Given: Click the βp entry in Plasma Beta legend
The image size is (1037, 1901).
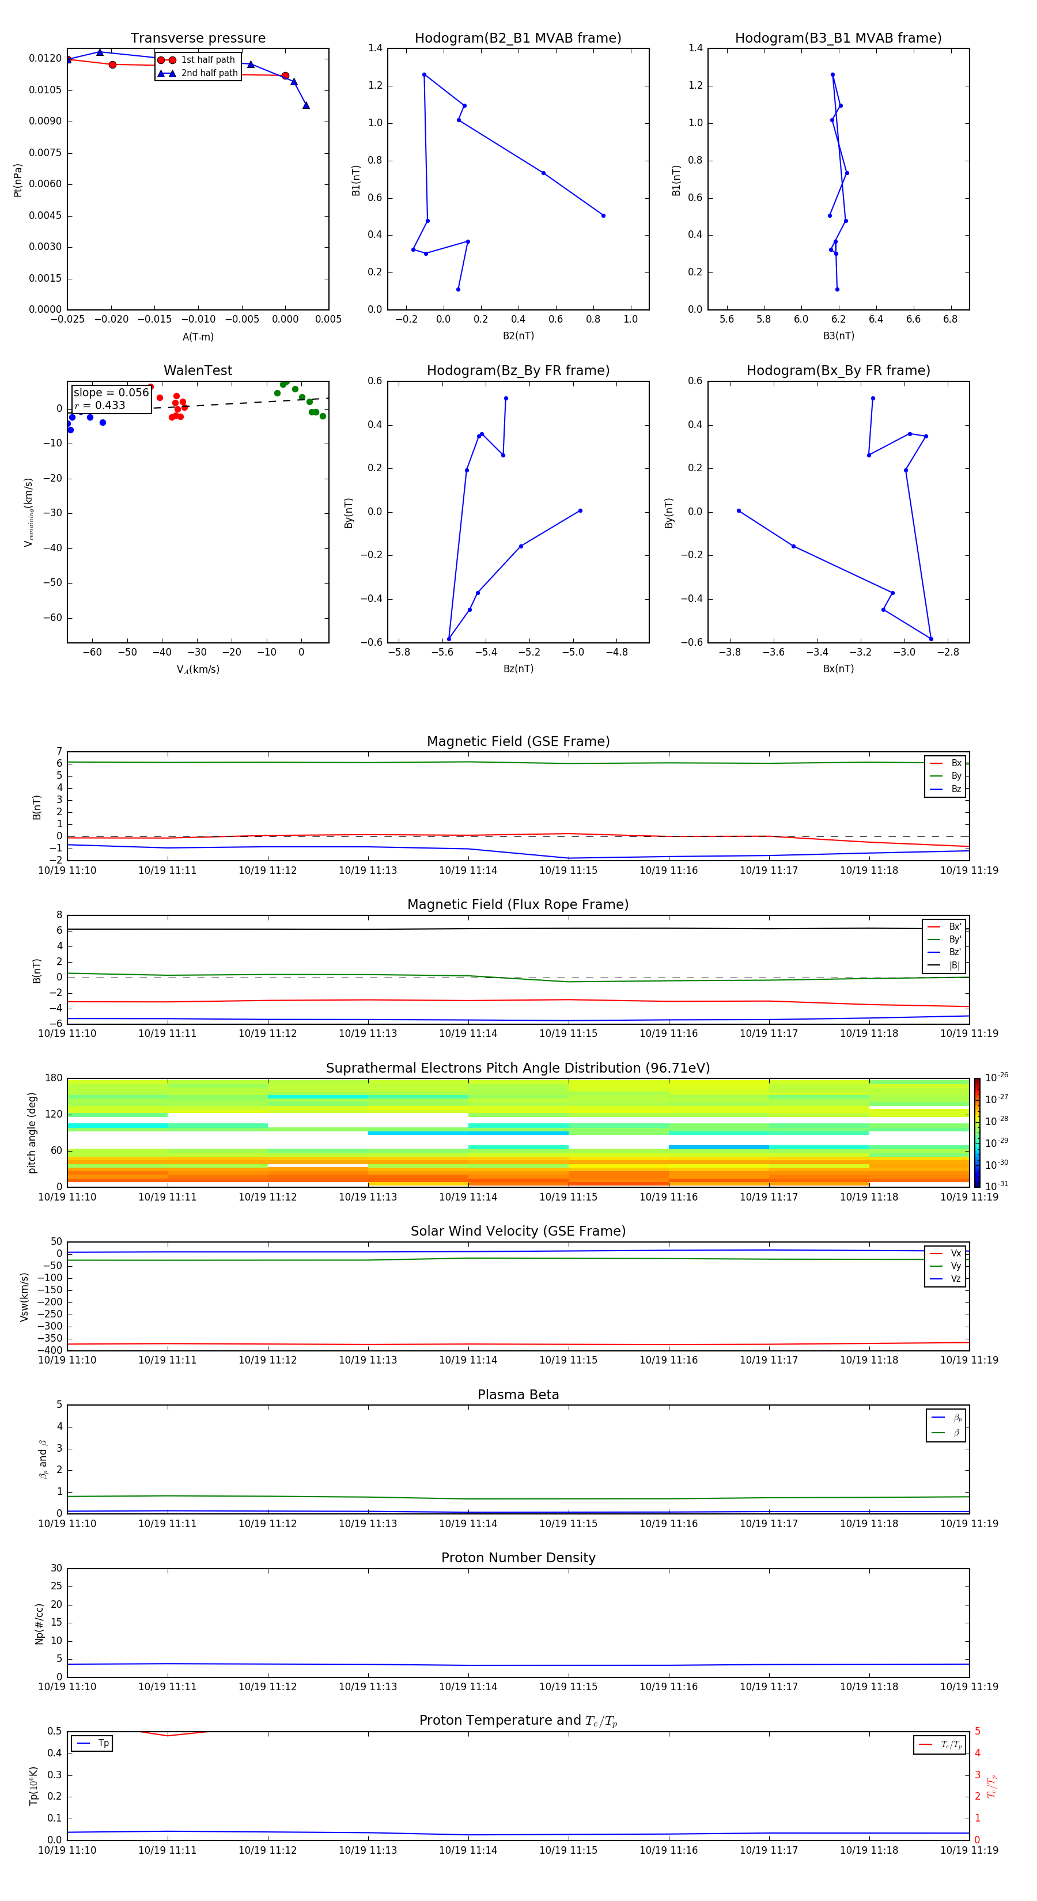Looking at the screenshot, I should (946, 1418).
